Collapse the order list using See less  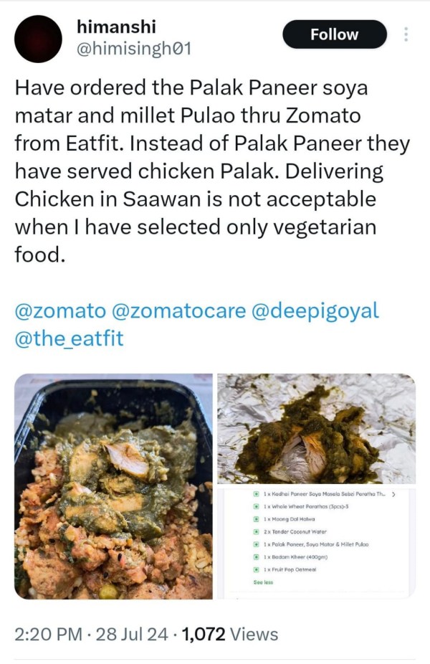coord(262,582)
